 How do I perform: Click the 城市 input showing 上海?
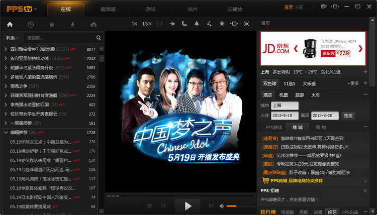pos(285,105)
